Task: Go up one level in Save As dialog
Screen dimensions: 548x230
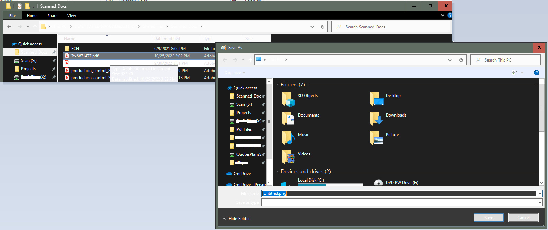Action: [250, 60]
